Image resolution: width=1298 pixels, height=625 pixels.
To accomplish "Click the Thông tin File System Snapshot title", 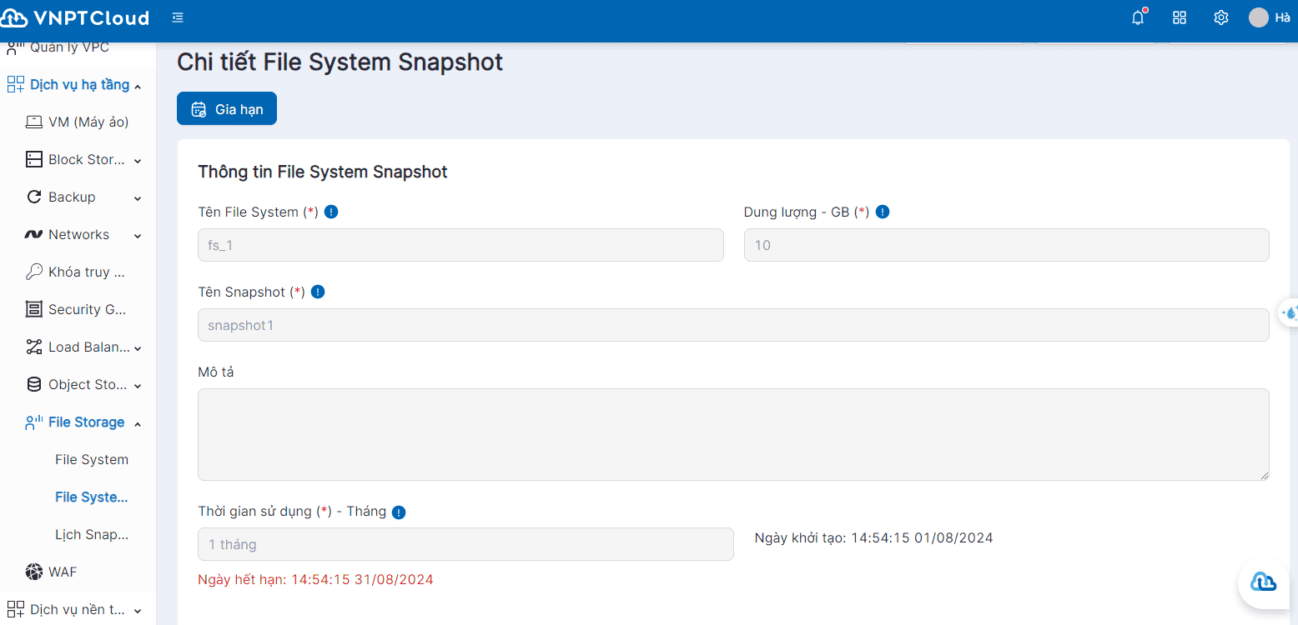I will [323, 172].
